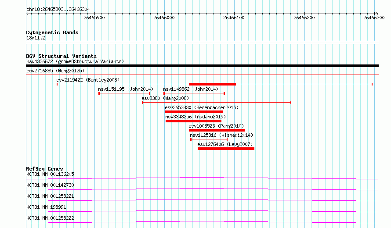Click the 26466200 ruler position label
This screenshot has height=228, width=391.
point(304,18)
